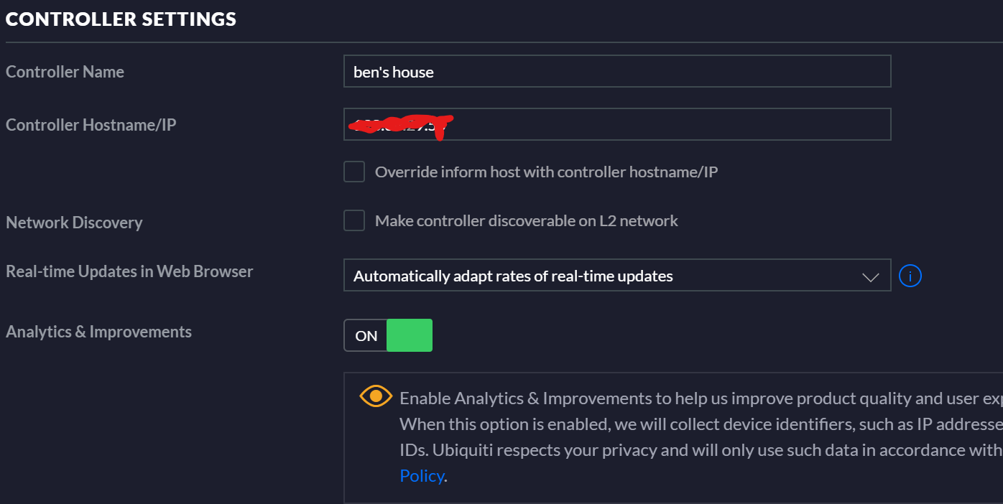Turn off the Analytics & Improvements toggle
This screenshot has width=1003, height=504.
point(388,335)
